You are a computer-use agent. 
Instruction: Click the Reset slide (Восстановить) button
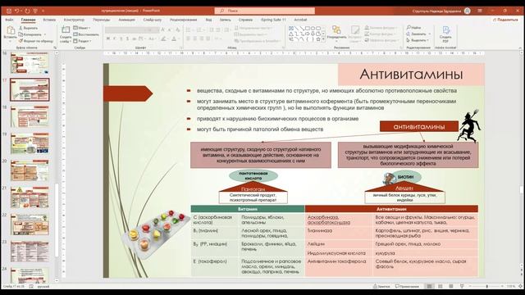pos(86,34)
